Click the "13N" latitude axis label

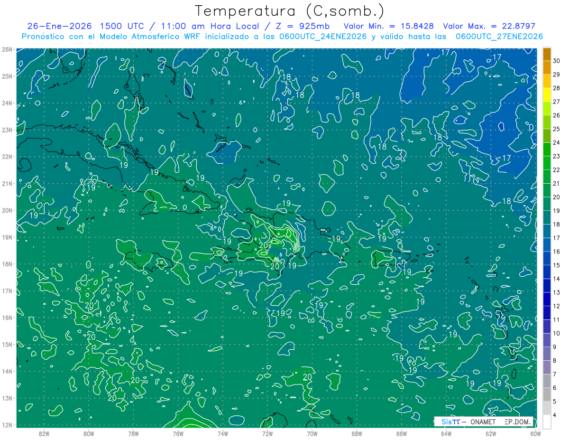7,398
